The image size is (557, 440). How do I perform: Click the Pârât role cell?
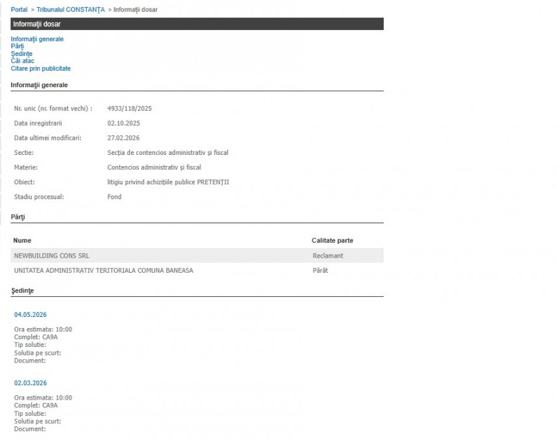pos(321,270)
